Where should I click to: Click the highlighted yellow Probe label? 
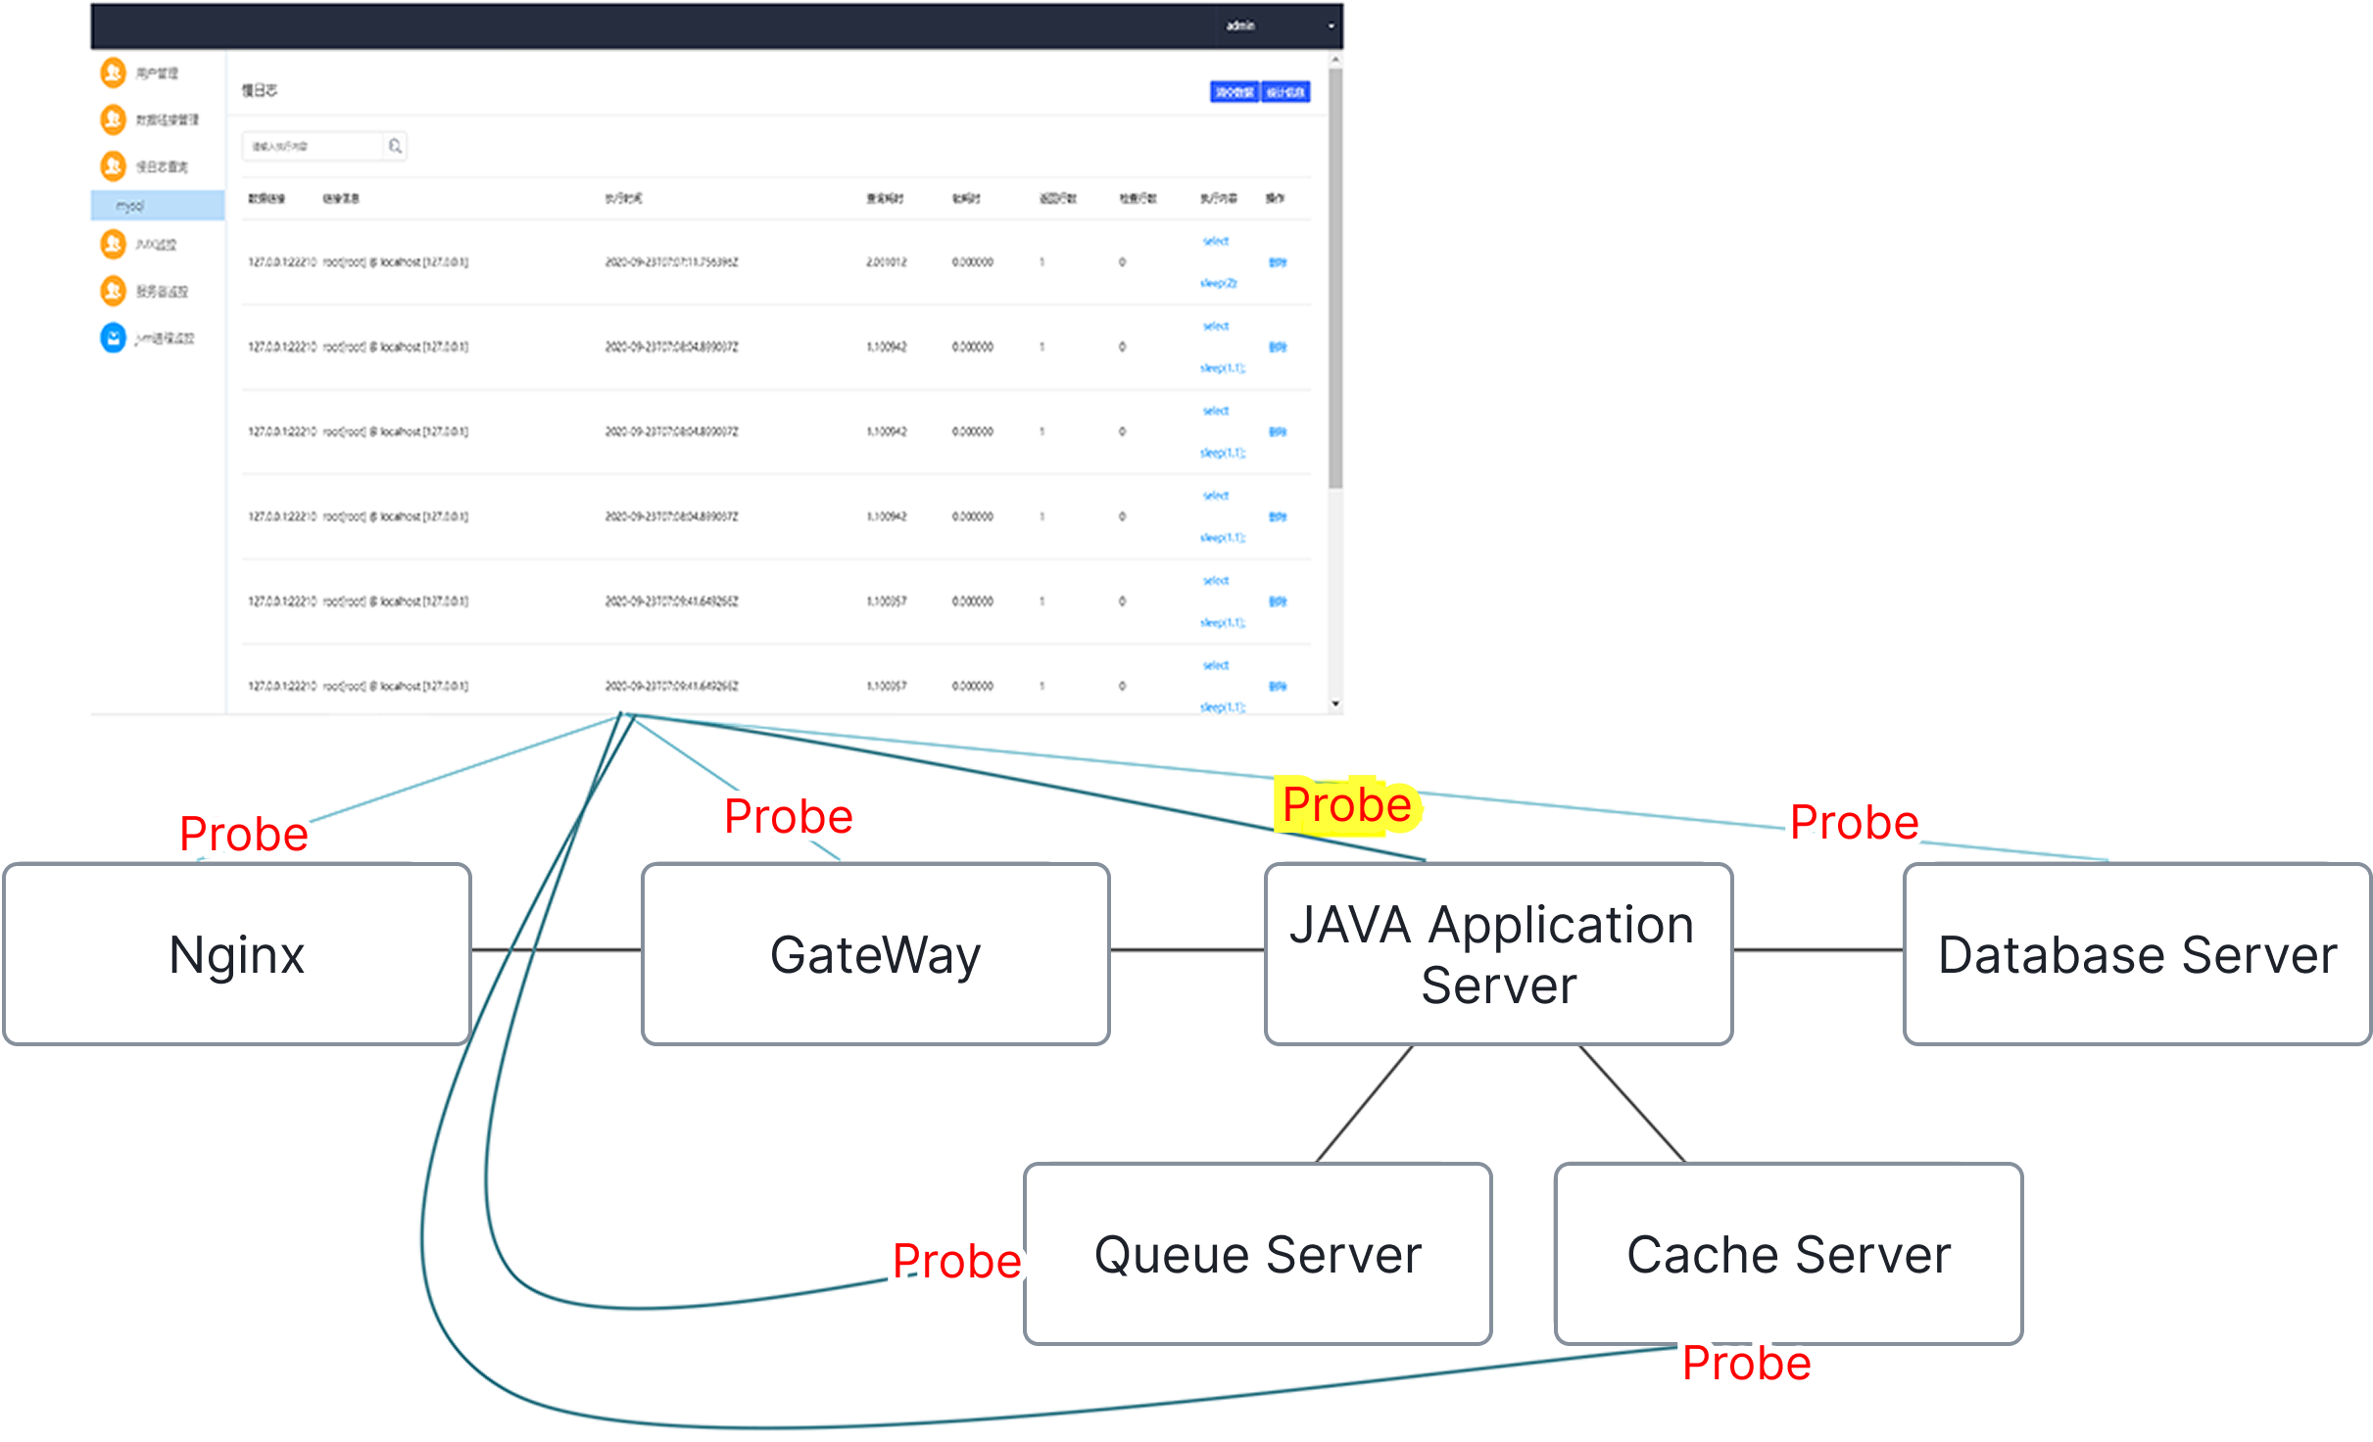(1347, 805)
